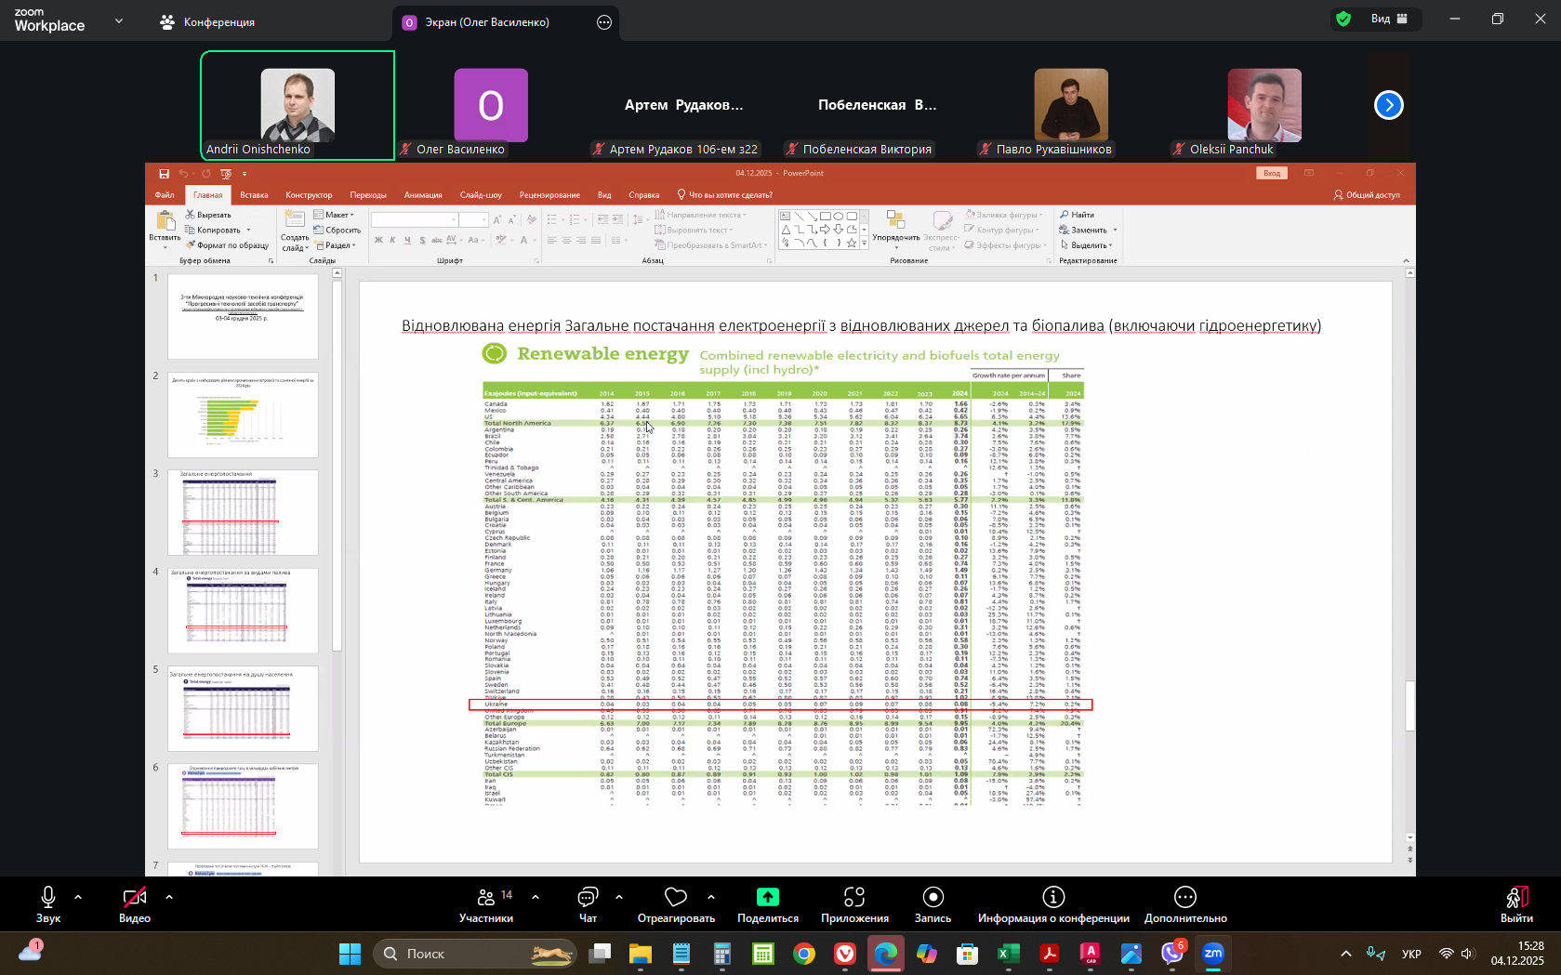Open the Вид view layout button
Viewport: 1561px width, 975px height.
click(1389, 19)
